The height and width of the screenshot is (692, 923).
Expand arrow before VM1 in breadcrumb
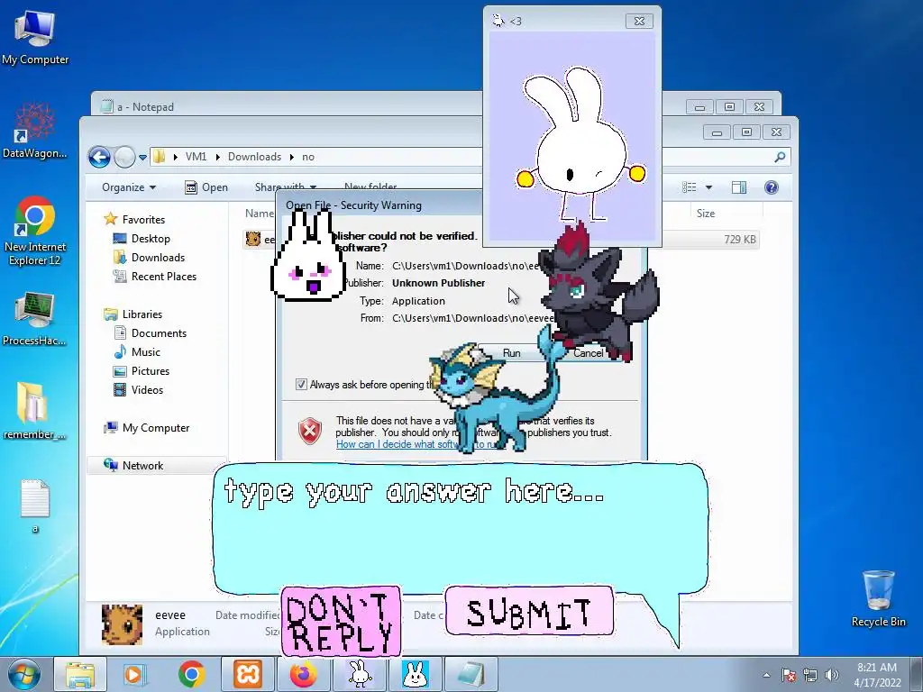pyautogui.click(x=176, y=157)
